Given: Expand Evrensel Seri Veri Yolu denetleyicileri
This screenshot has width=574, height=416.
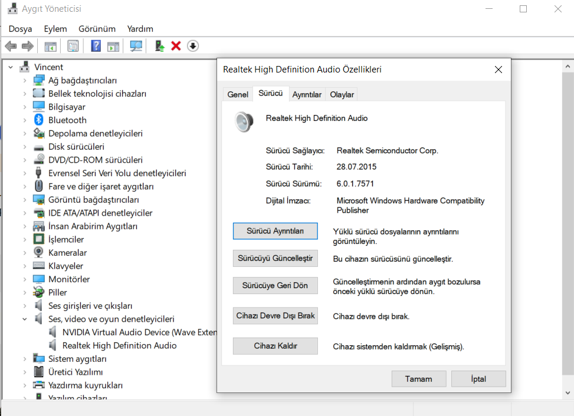Looking at the screenshot, I should 25,173.
